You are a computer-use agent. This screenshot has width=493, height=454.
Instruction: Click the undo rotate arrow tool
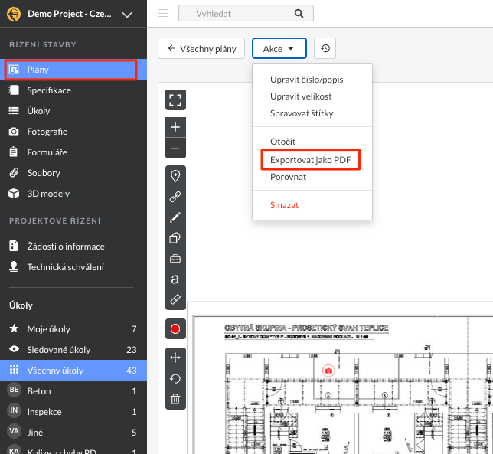click(x=175, y=378)
